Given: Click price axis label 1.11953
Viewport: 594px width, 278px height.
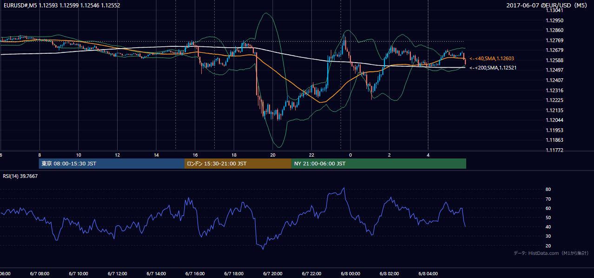Looking at the screenshot, I should (x=554, y=130).
